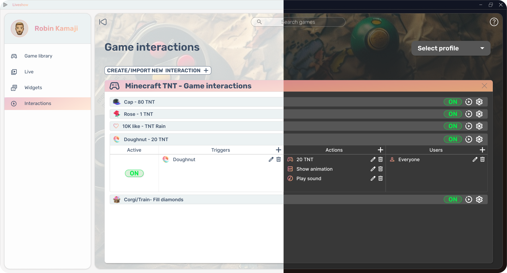Test-play the Rose - 1 TNT interaction

coord(468,114)
